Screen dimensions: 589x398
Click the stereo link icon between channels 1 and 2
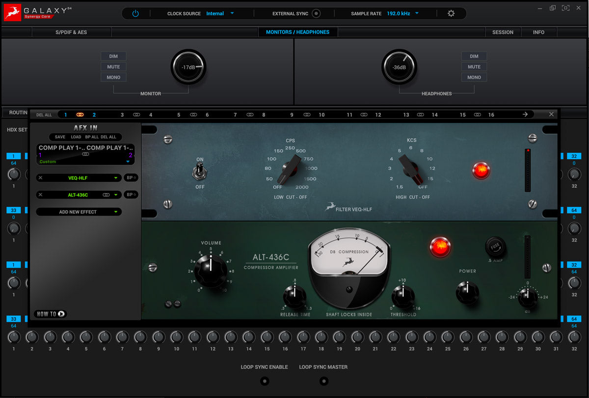[80, 115]
